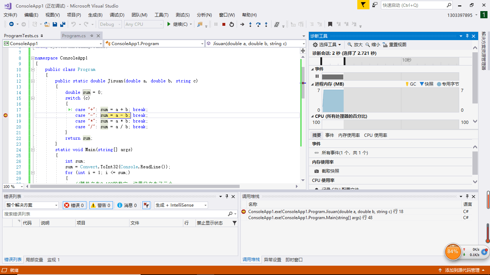This screenshot has width=490, height=275.
Task: Switch to ProgramTests.cs tab
Action: tap(21, 35)
